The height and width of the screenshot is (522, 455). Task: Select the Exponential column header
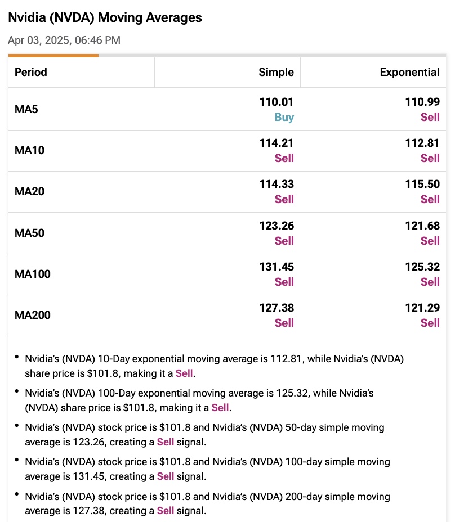coord(409,72)
